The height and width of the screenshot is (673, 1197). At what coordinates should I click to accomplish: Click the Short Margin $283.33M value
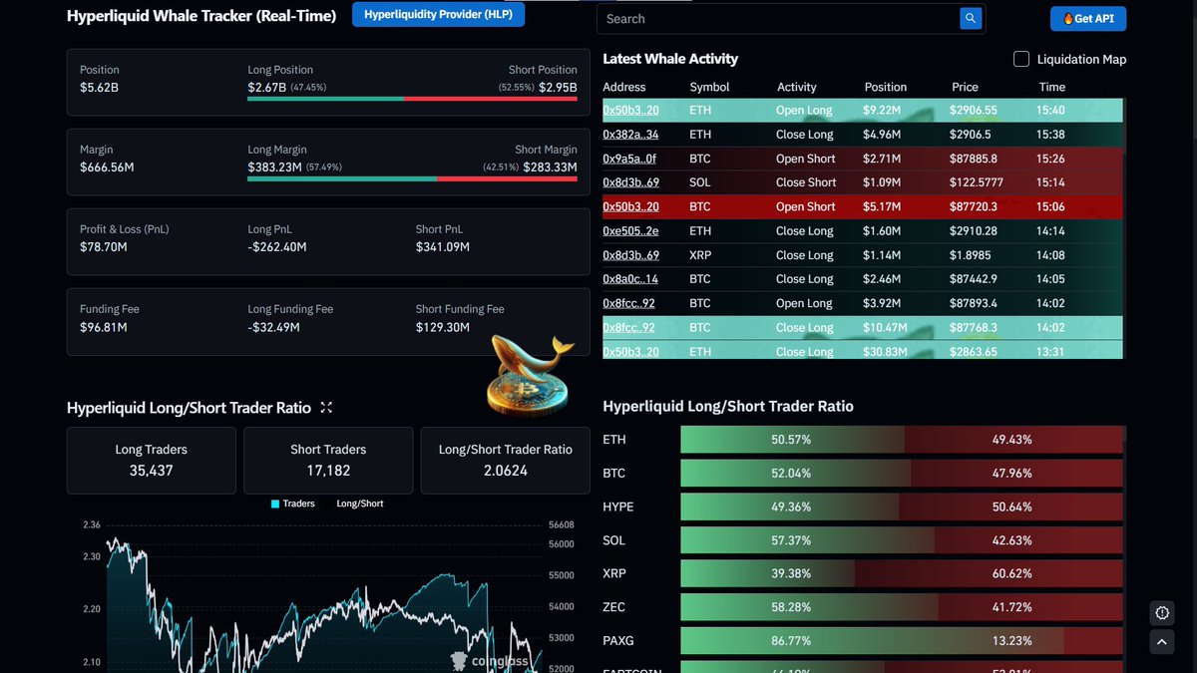[x=550, y=168]
